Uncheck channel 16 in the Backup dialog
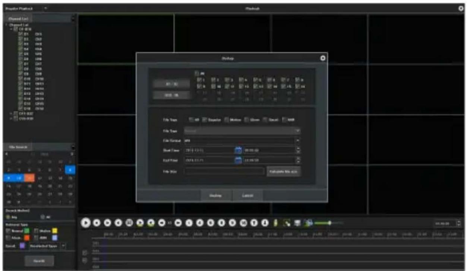This screenshot has height=271, width=467. [297, 86]
